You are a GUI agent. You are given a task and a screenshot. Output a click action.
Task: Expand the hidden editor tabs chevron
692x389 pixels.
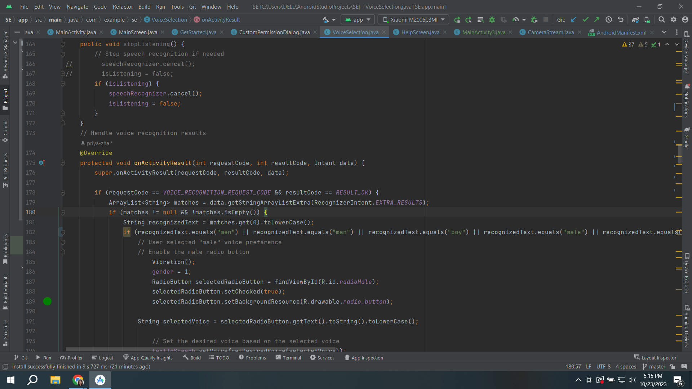(x=664, y=32)
